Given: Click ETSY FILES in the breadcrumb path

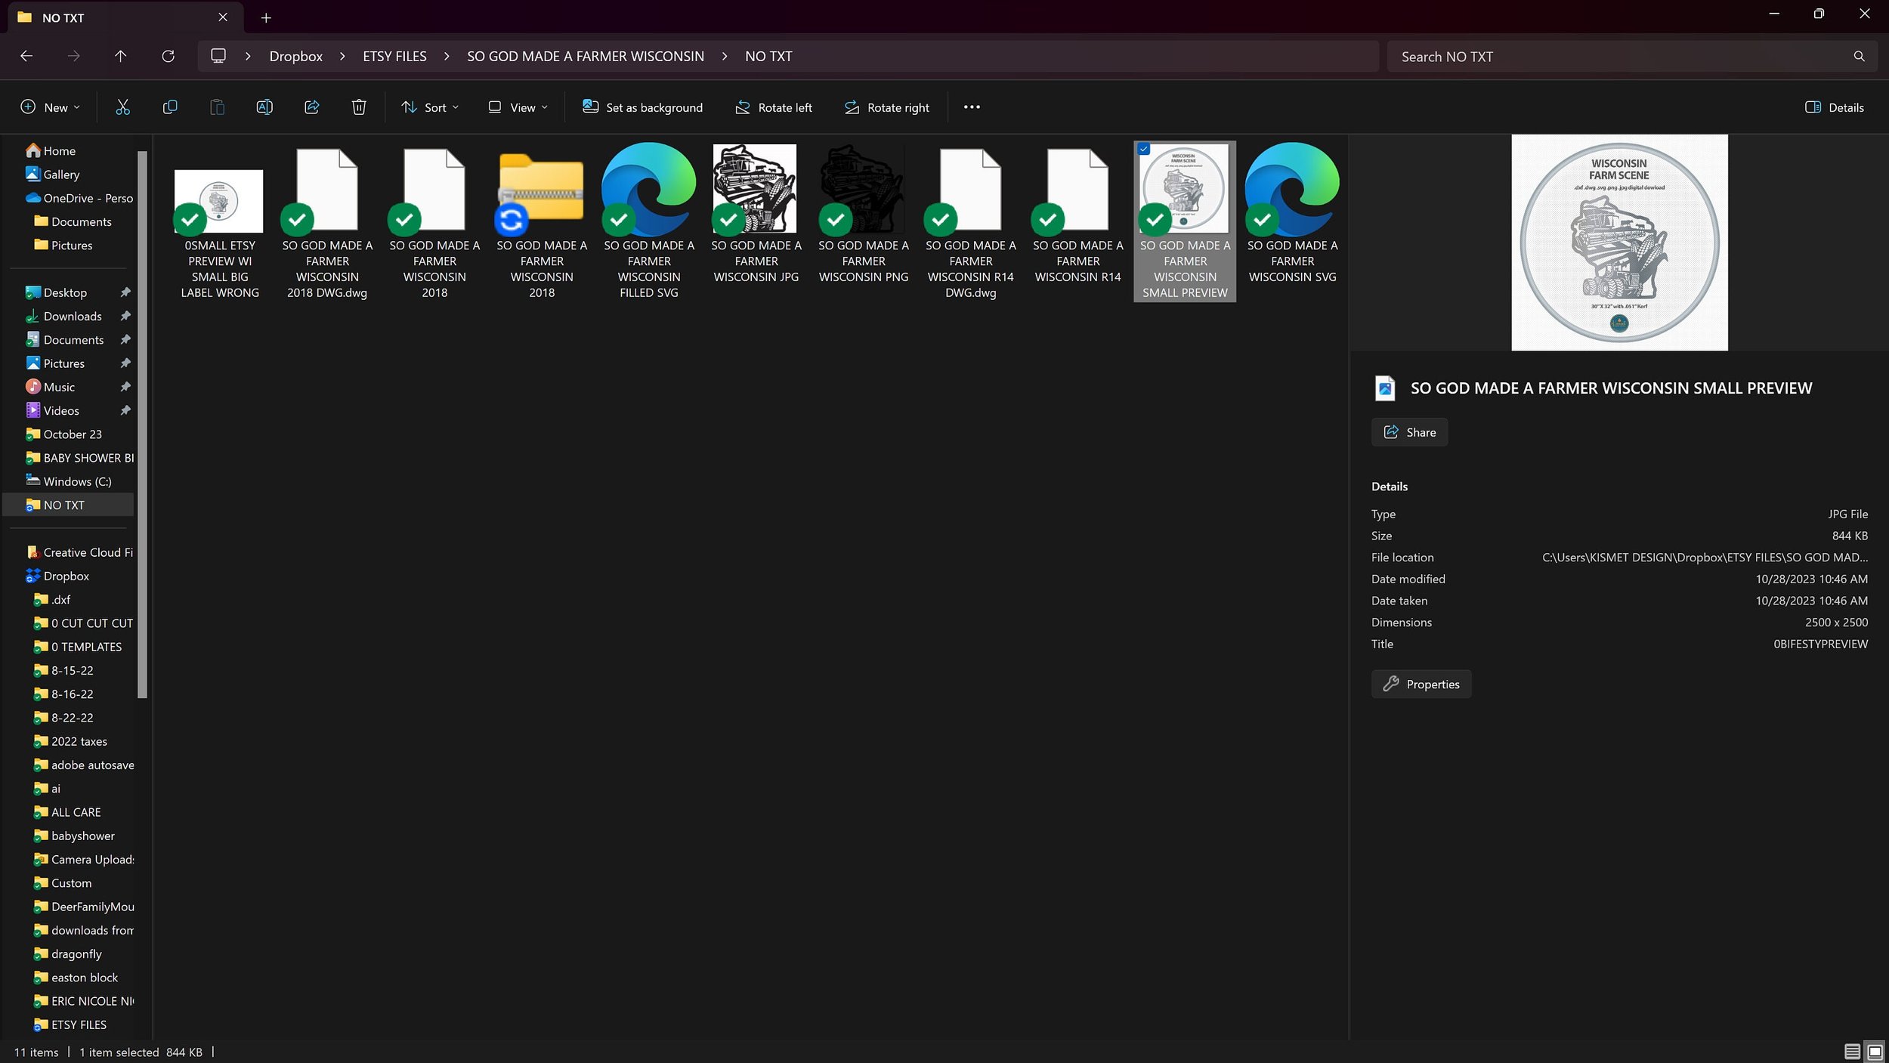Looking at the screenshot, I should click(x=394, y=56).
